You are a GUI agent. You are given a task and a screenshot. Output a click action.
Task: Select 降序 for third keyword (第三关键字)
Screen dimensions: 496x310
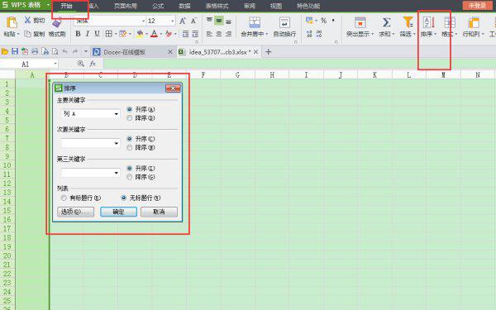point(130,177)
